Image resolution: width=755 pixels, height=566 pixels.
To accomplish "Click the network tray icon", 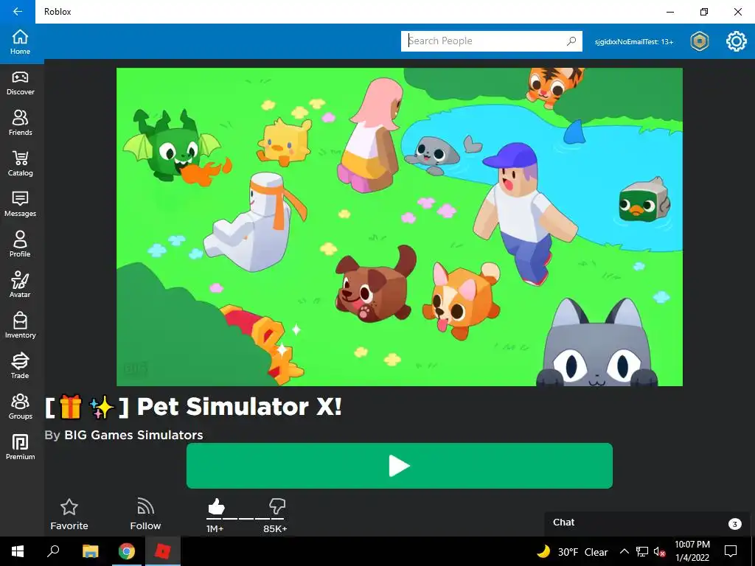I will tap(642, 551).
